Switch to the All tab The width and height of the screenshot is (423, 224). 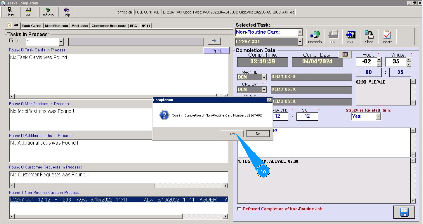[13, 25]
